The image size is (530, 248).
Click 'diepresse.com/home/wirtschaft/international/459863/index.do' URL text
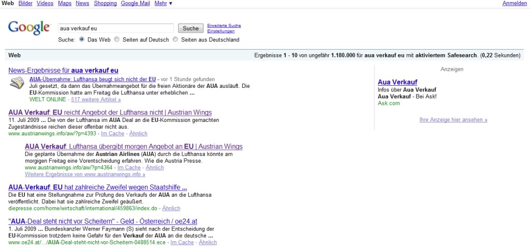(83, 209)
